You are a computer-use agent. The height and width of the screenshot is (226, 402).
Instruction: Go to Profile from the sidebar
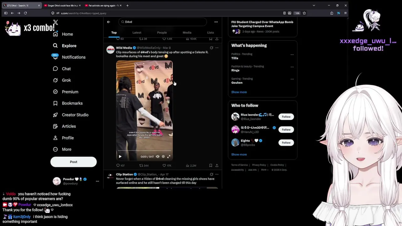point(63,138)
